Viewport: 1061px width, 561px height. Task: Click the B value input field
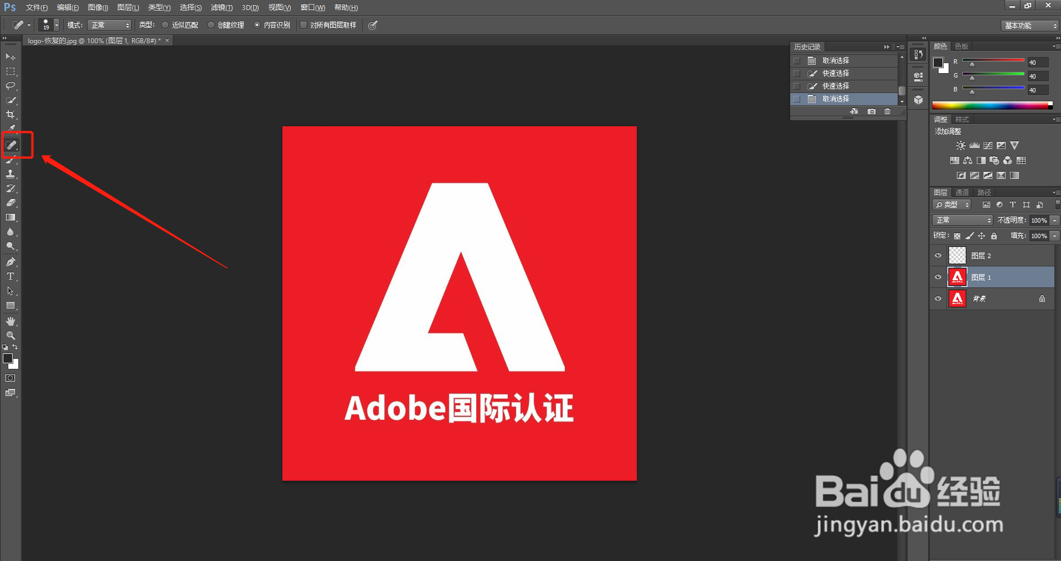(x=1038, y=90)
